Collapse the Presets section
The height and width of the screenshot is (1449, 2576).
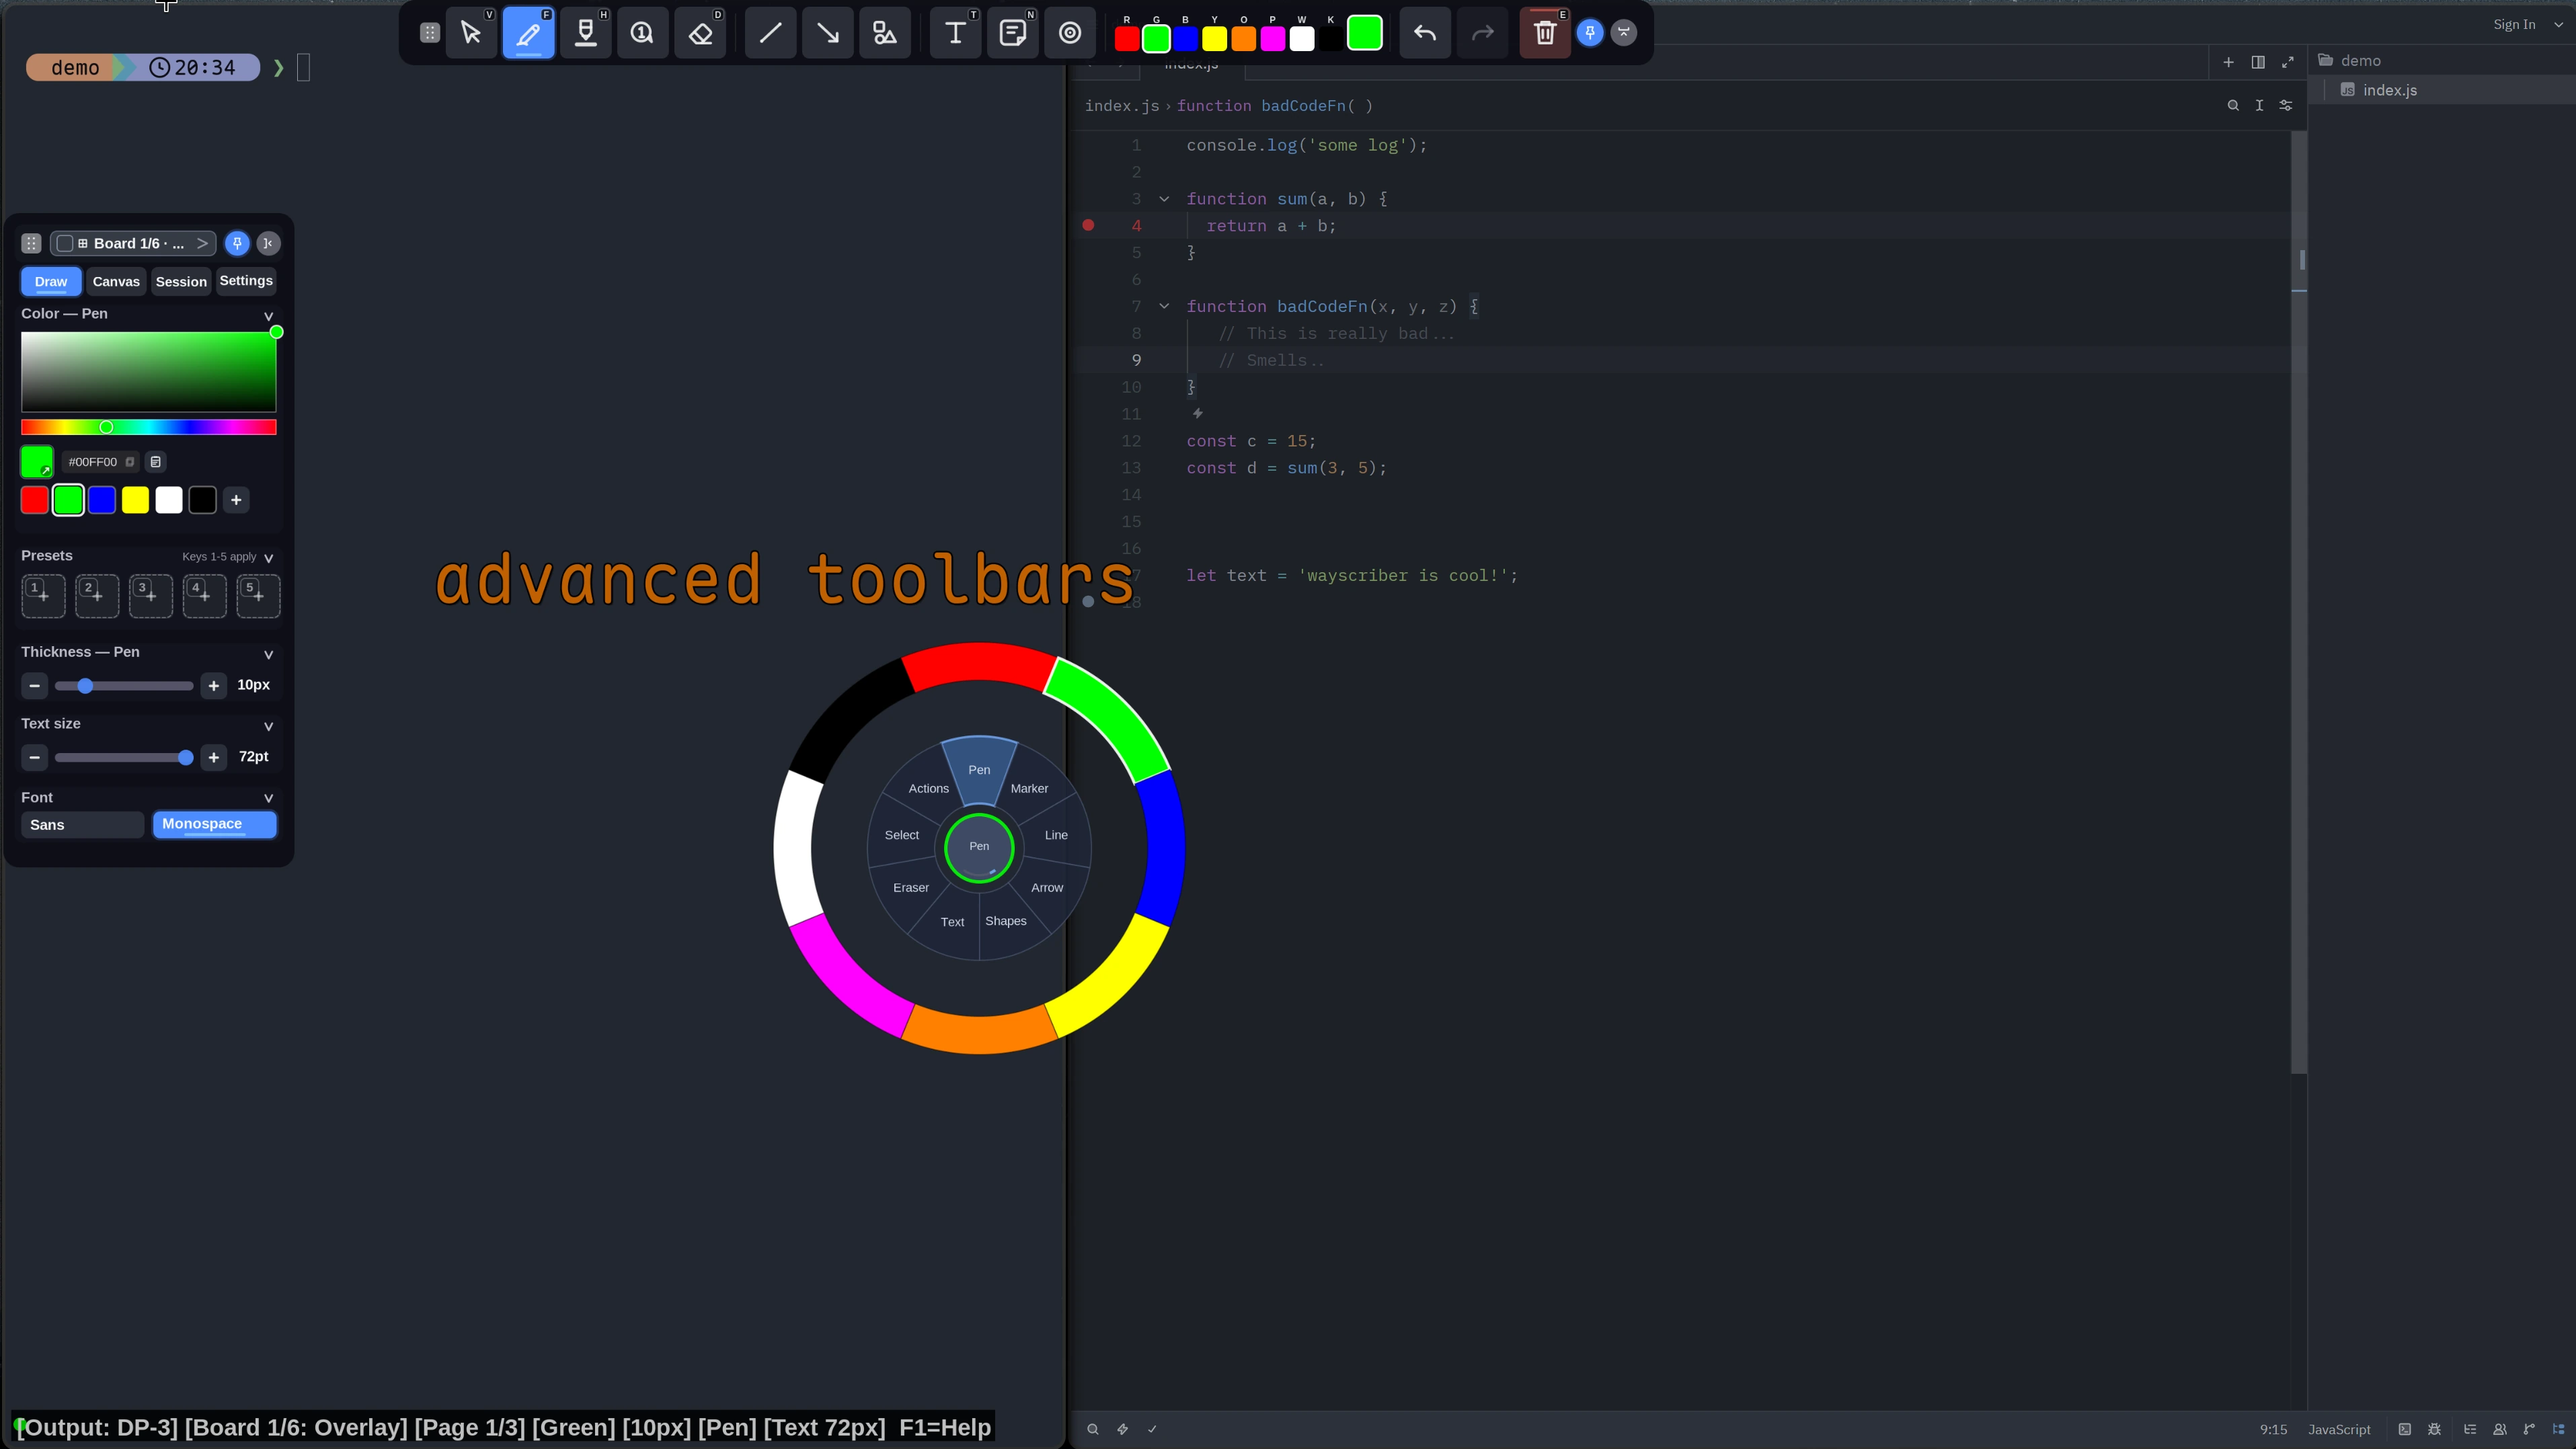click(x=268, y=558)
